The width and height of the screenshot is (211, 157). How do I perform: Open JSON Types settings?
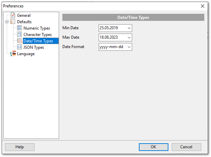(x=34, y=47)
